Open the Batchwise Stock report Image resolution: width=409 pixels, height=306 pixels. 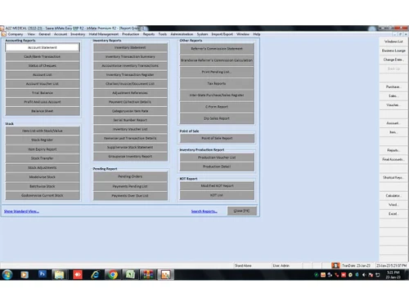click(43, 186)
